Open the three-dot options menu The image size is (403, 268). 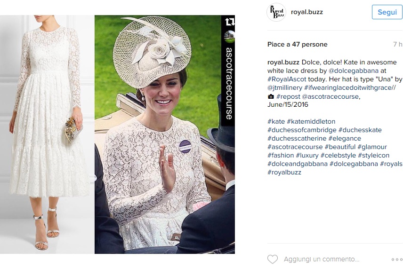point(397,260)
